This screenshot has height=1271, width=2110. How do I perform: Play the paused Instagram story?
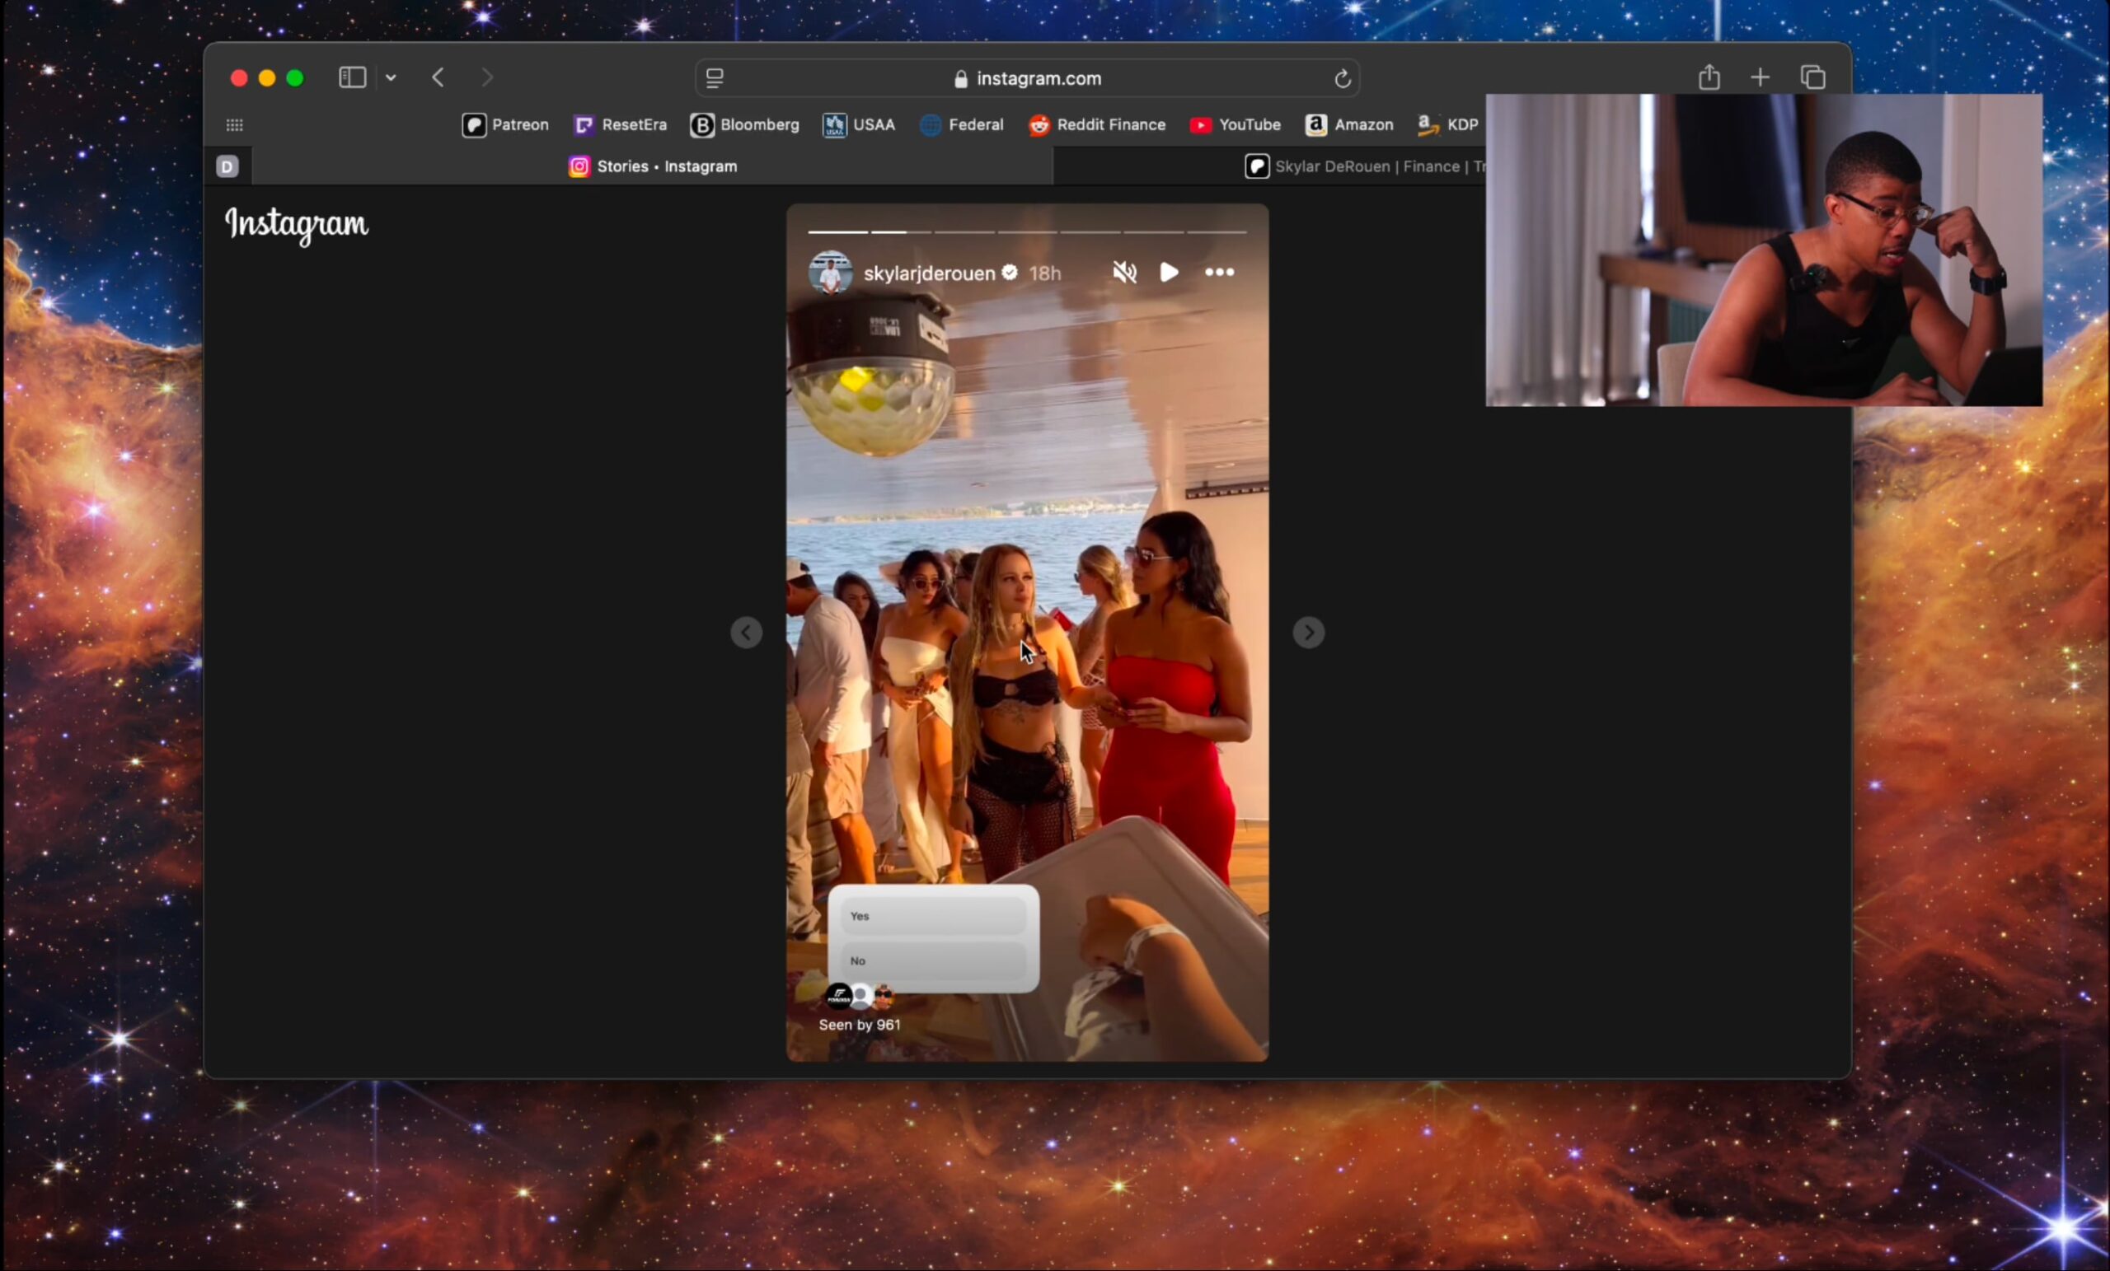tap(1169, 272)
